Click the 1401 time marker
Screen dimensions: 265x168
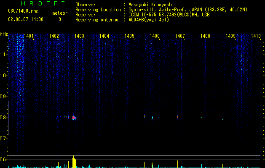(x=29, y=36)
